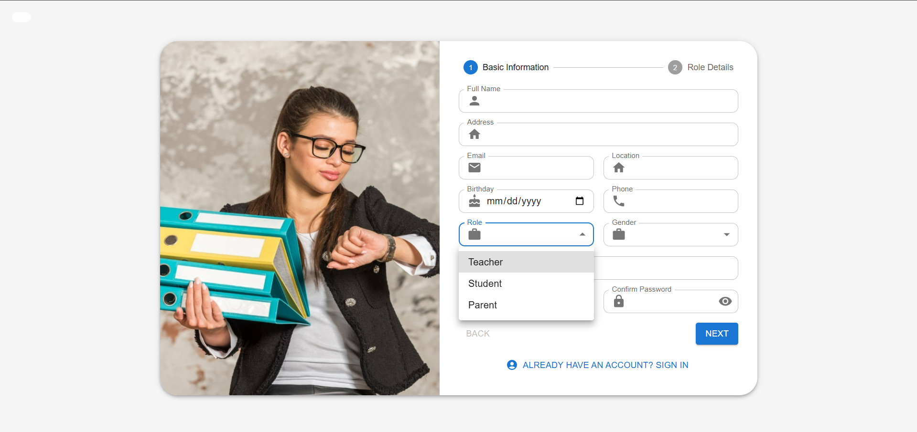This screenshot has width=917, height=432.
Task: Click the person icon in Full Name field
Action: coord(474,101)
